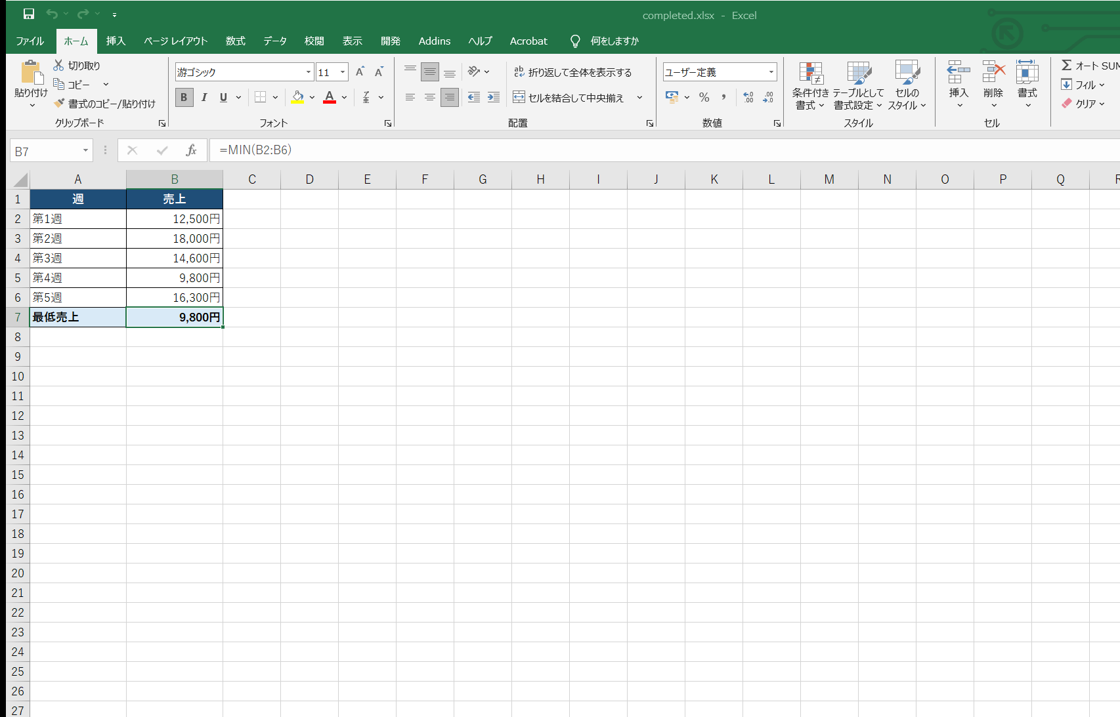Click the Undo arrow icon
Image resolution: width=1120 pixels, height=717 pixels.
[x=52, y=14]
